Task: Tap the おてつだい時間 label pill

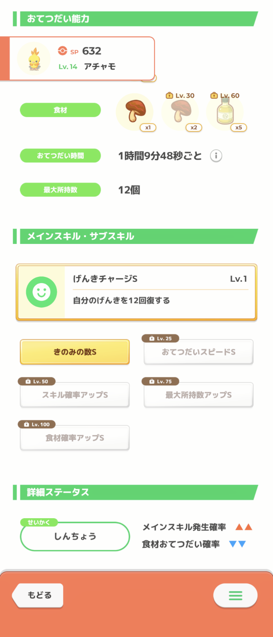Action: click(x=60, y=156)
